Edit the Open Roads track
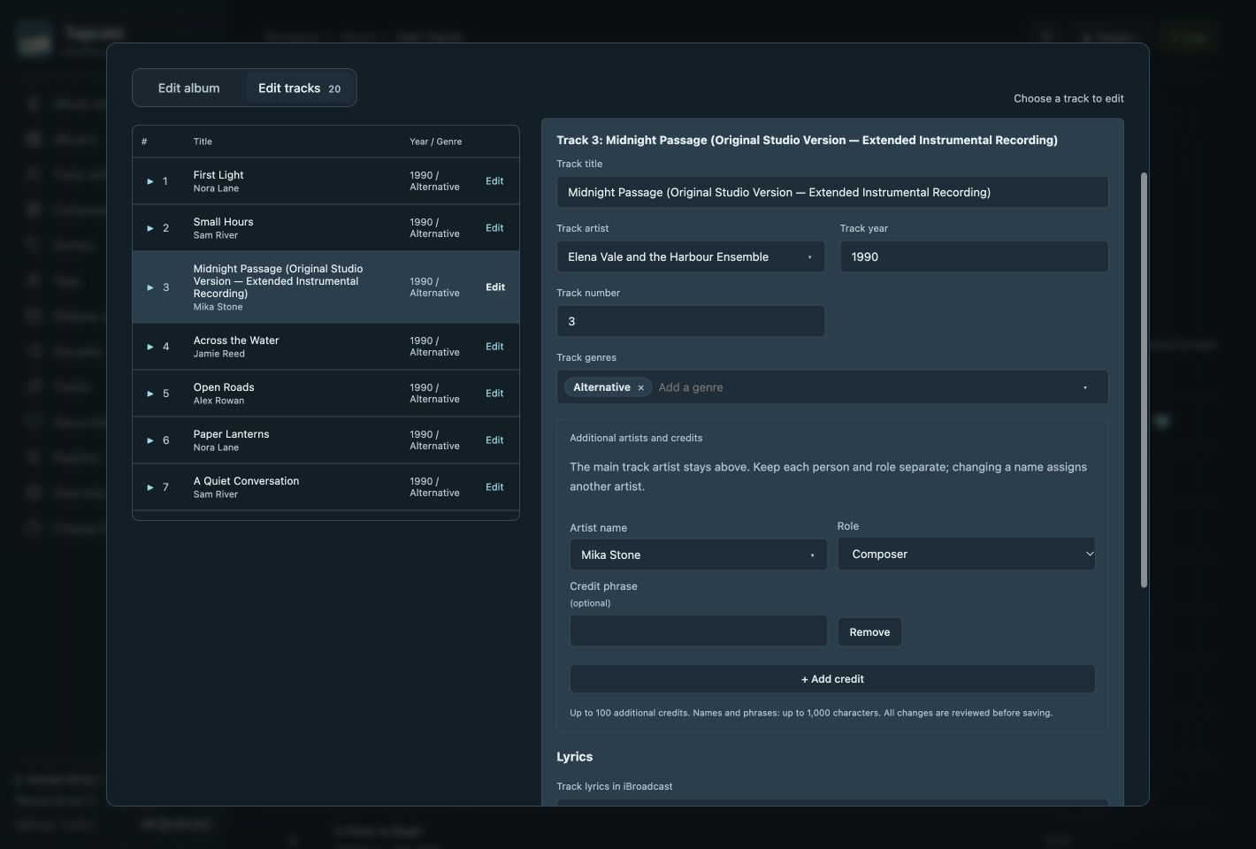This screenshot has width=1256, height=849. click(x=494, y=394)
